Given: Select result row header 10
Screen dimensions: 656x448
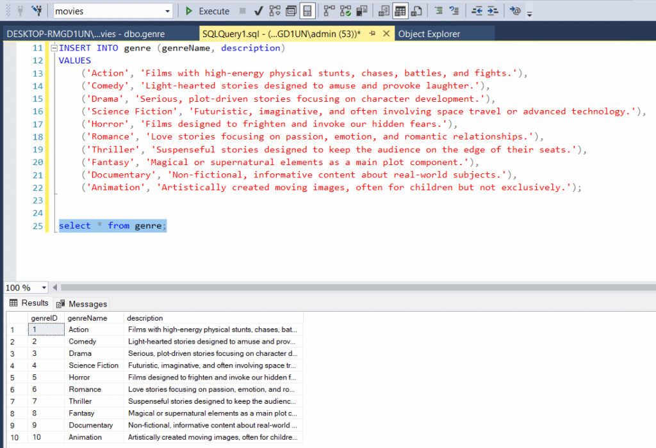Looking at the screenshot, I should click(17, 438).
